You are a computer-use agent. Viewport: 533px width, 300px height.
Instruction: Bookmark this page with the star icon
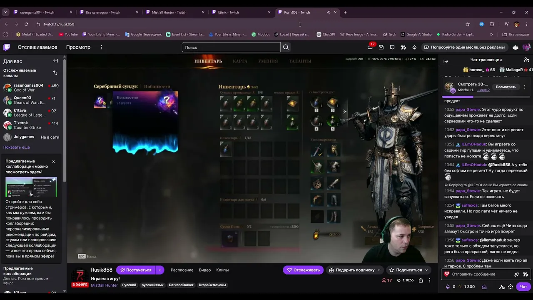tap(468, 24)
